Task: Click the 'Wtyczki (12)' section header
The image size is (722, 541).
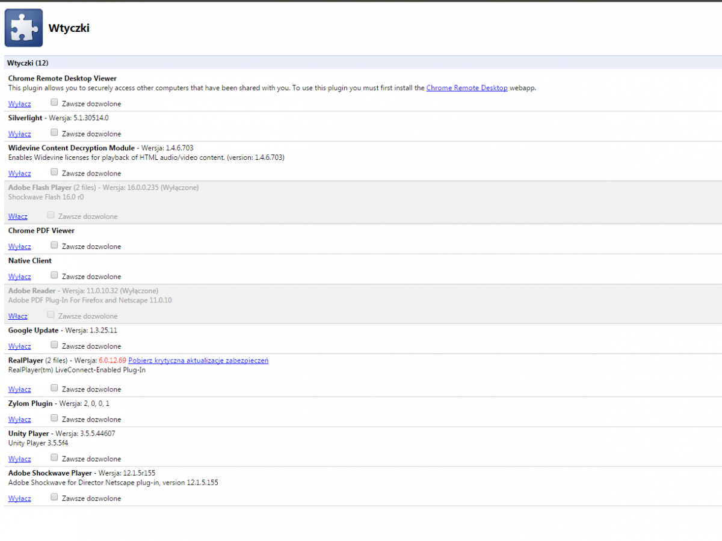Action: pyautogui.click(x=28, y=63)
